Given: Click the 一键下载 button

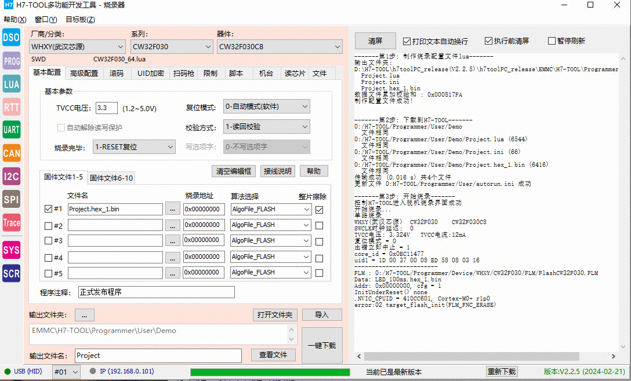Looking at the screenshot, I should point(322,345).
